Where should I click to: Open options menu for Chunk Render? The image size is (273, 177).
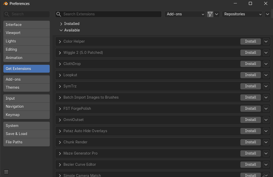tap(266, 142)
